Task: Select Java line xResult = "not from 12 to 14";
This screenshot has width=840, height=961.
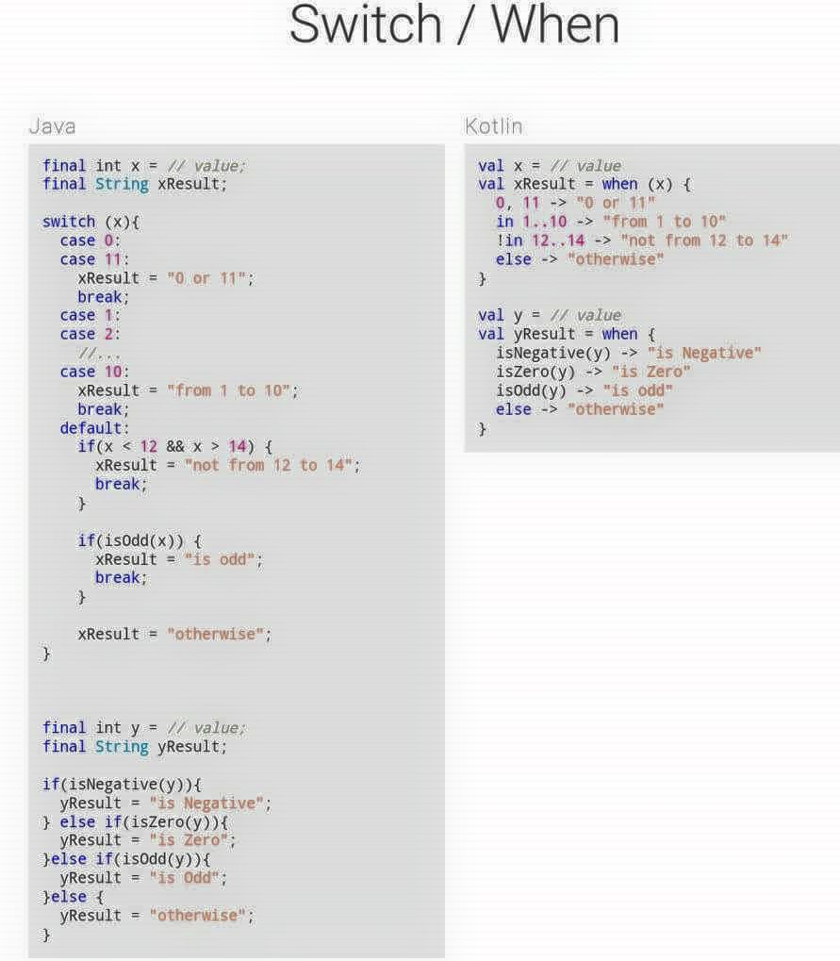Action: point(228,465)
